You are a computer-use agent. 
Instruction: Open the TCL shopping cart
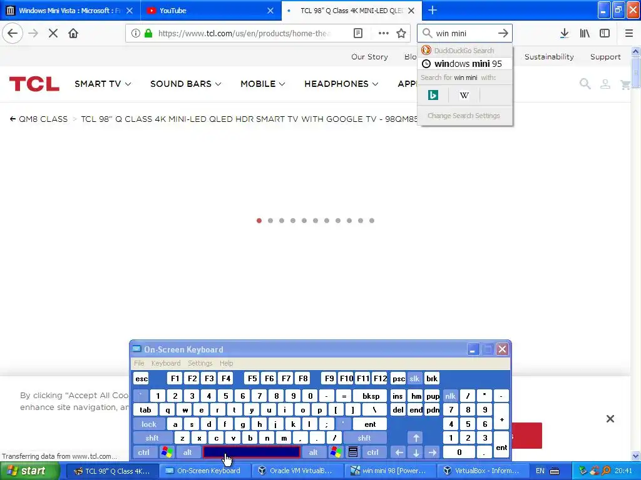click(x=625, y=84)
